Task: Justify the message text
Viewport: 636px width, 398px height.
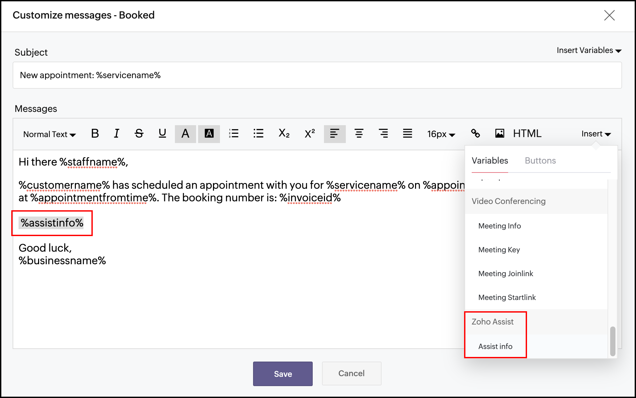Action: pos(407,134)
